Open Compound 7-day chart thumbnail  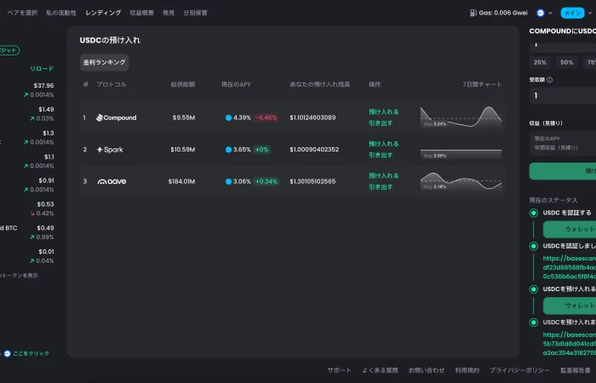(461, 117)
